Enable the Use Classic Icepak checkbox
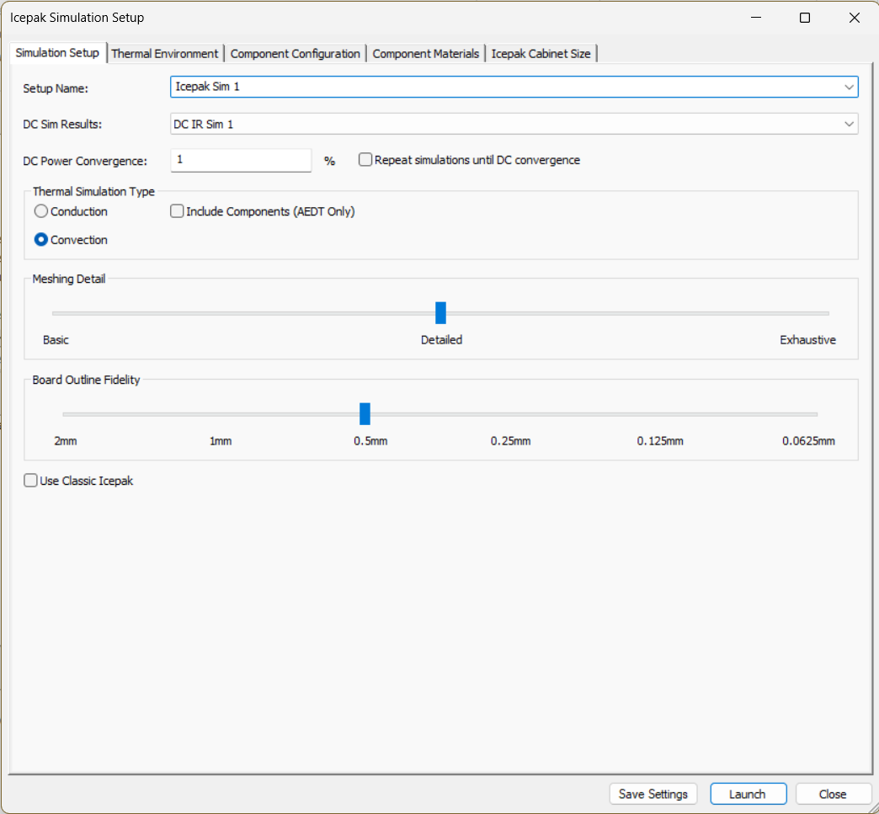This screenshot has width=879, height=814. pos(31,481)
